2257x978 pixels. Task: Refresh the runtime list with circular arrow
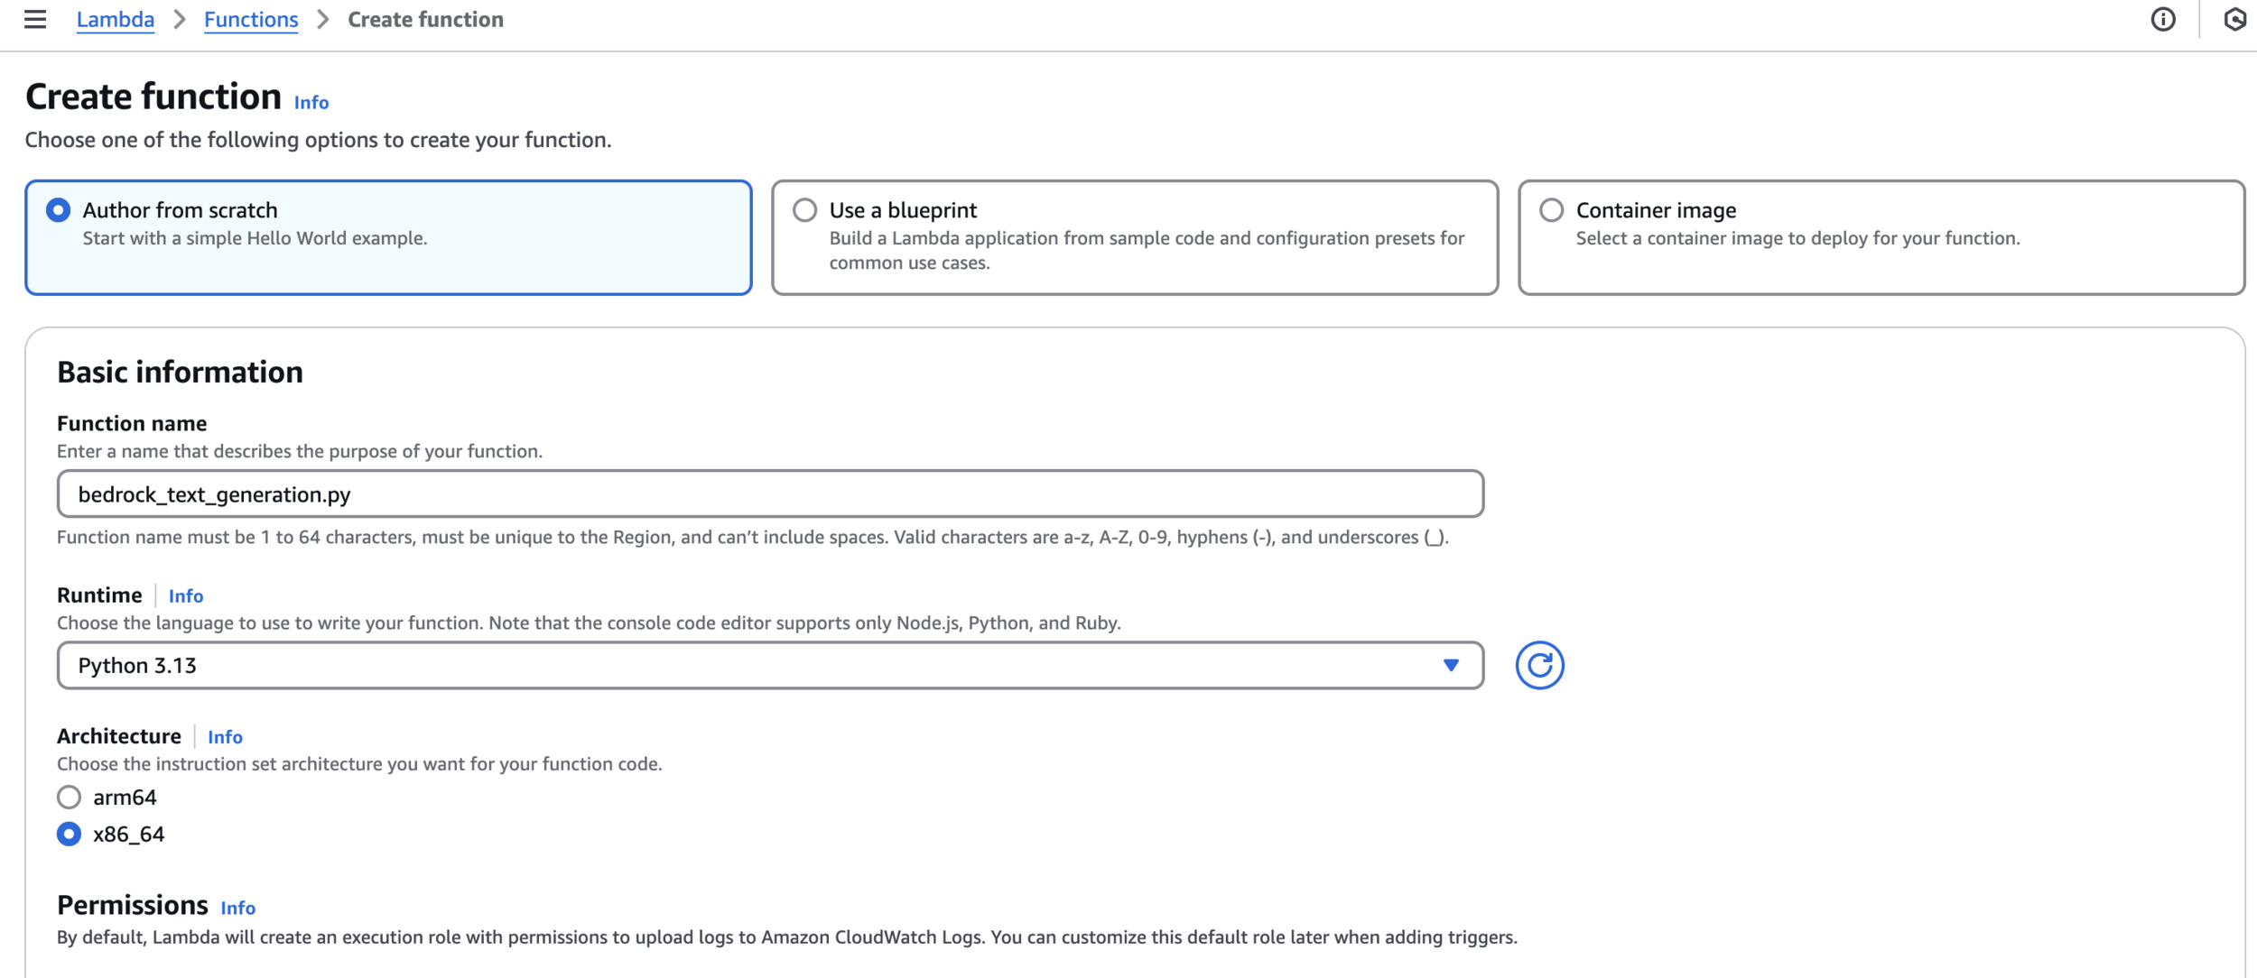[x=1539, y=665]
